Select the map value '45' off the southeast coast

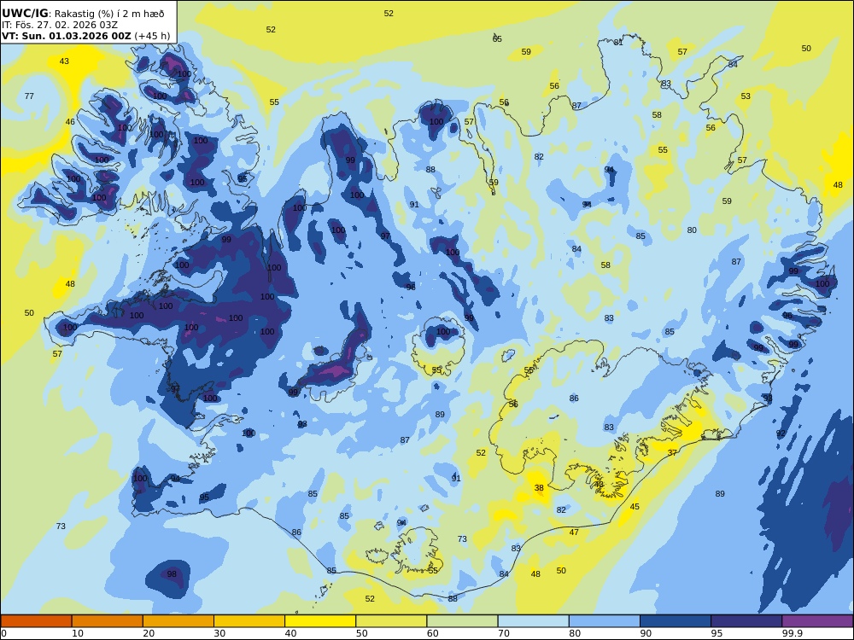pos(635,506)
